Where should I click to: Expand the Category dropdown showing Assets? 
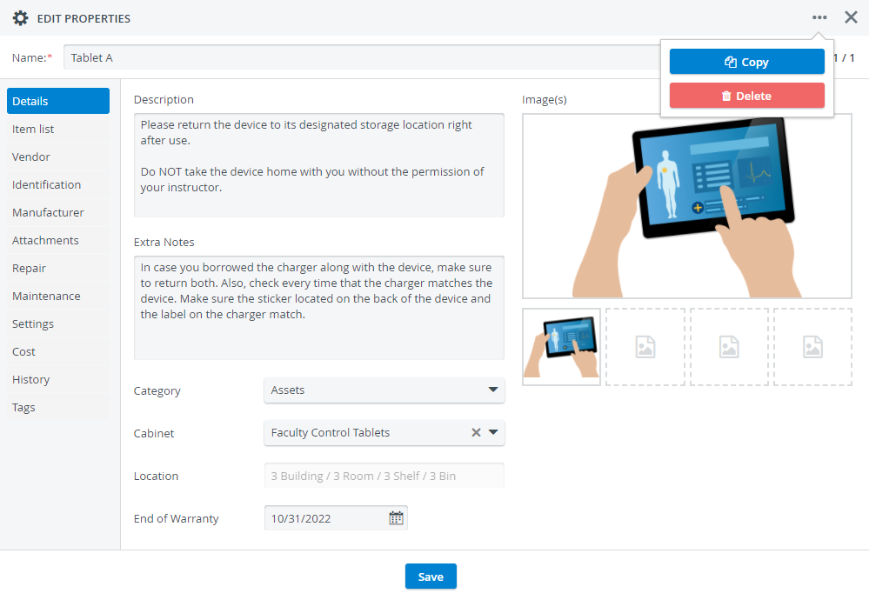[384, 390]
